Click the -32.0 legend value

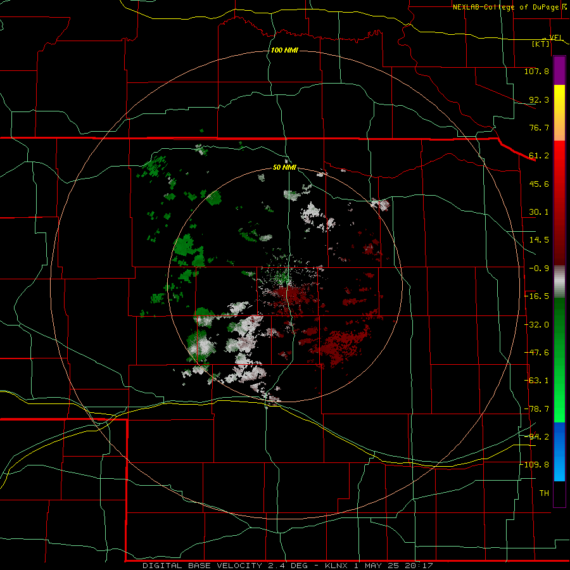(536, 325)
